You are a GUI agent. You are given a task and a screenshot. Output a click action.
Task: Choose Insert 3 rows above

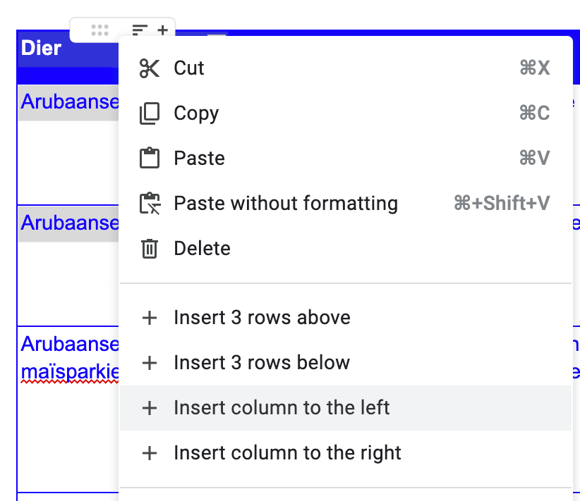262,318
